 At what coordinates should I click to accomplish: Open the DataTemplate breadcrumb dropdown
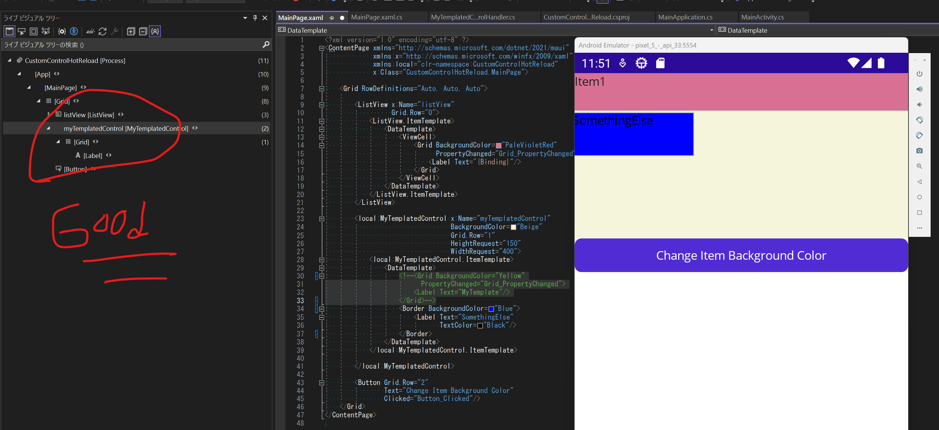712,30
